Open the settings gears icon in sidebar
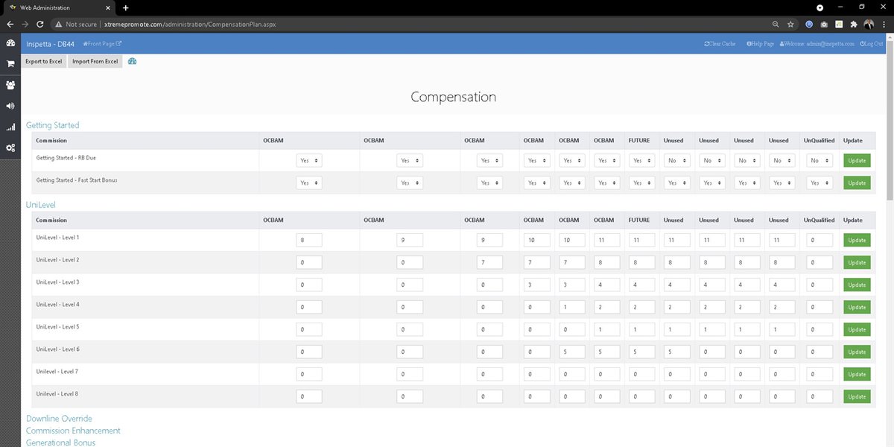 pos(10,148)
